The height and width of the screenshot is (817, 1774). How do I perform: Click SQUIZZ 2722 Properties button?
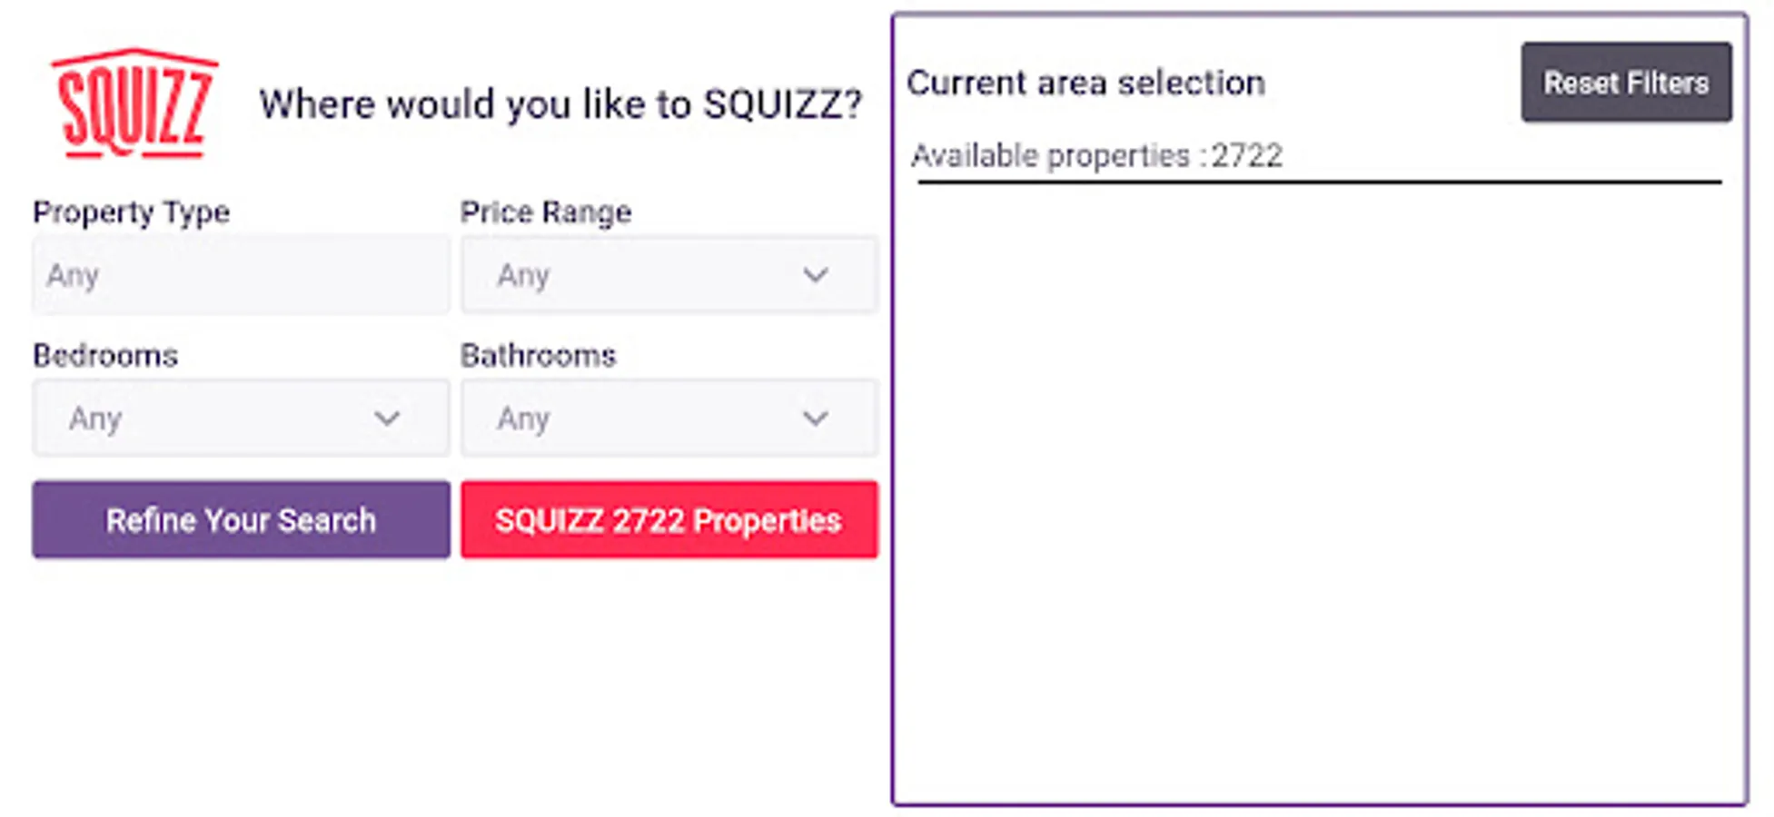[669, 520]
